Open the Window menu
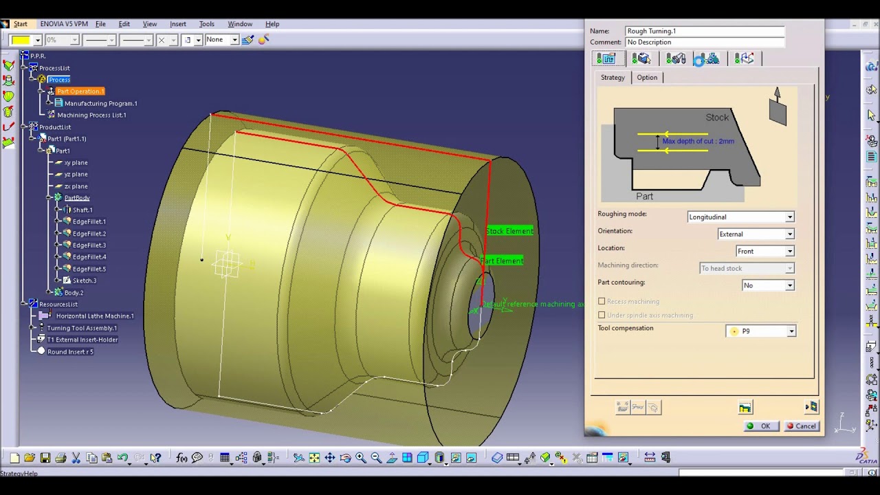 [240, 24]
